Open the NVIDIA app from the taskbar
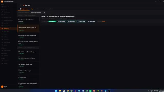Image resolution: width=164 pixels, height=92 pixels. click(x=98, y=91)
